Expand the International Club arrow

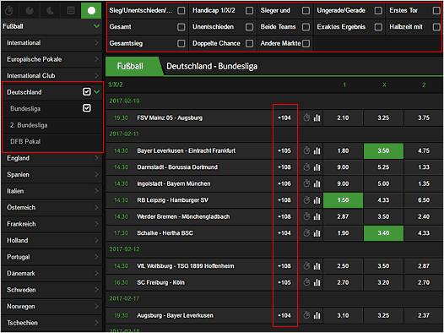96,75
